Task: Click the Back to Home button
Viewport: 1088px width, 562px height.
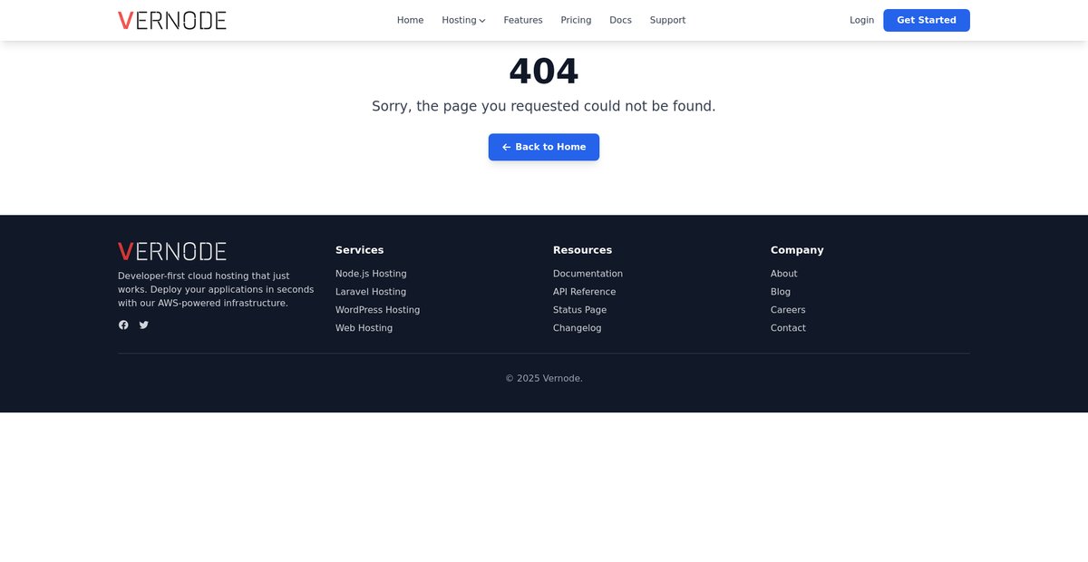Action: [544, 147]
